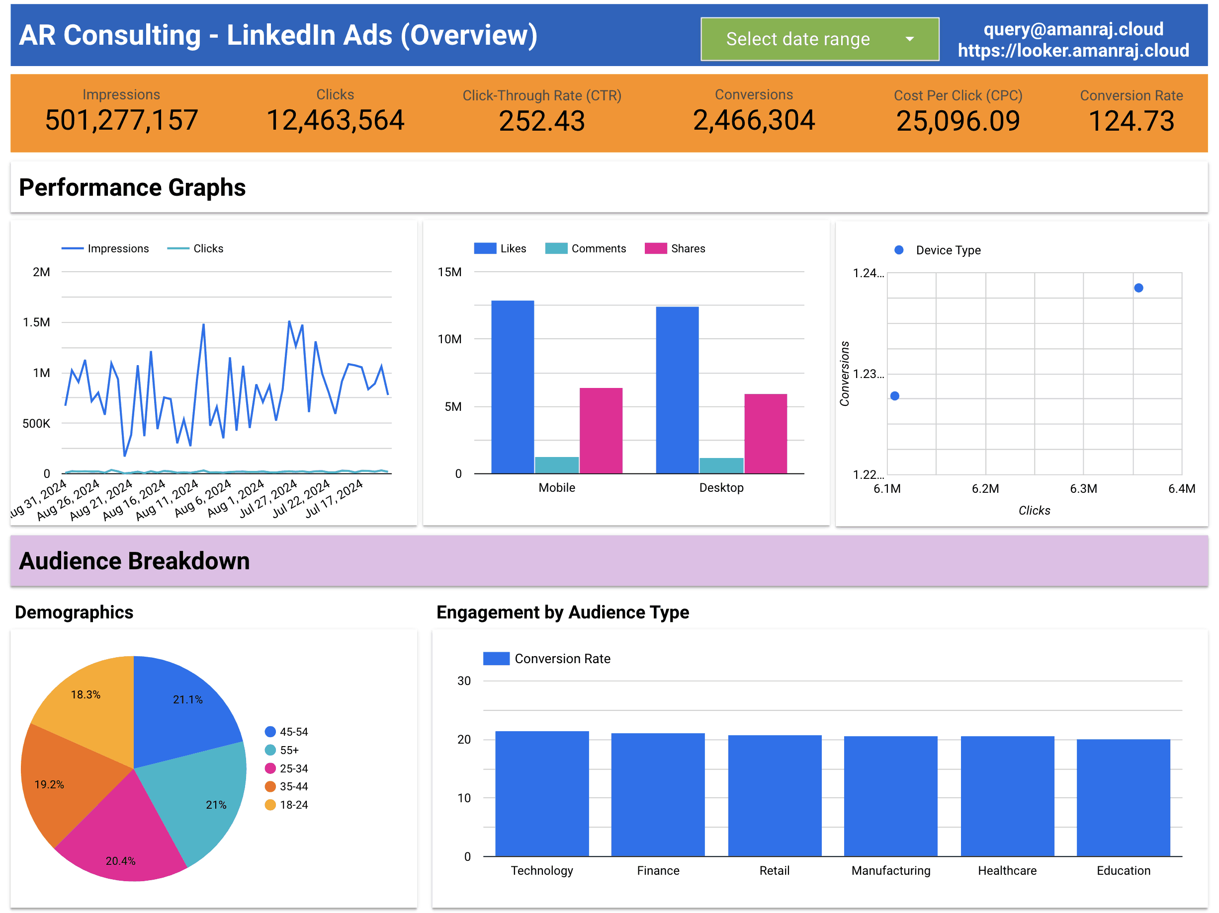
Task: Click the 45-54 legend dot
Action: click(269, 731)
